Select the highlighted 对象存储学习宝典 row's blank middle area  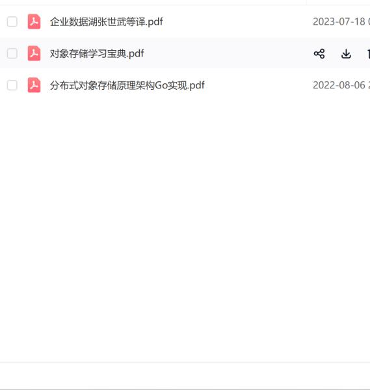coord(228,53)
